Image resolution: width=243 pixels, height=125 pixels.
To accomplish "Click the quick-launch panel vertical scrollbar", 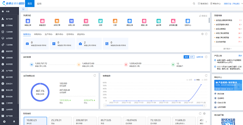I will pos(209,20).
